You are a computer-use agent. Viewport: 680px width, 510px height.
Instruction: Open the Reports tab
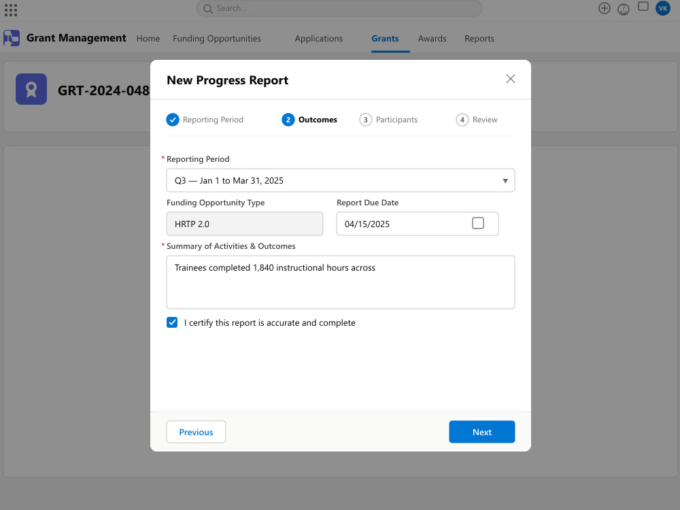(x=479, y=39)
